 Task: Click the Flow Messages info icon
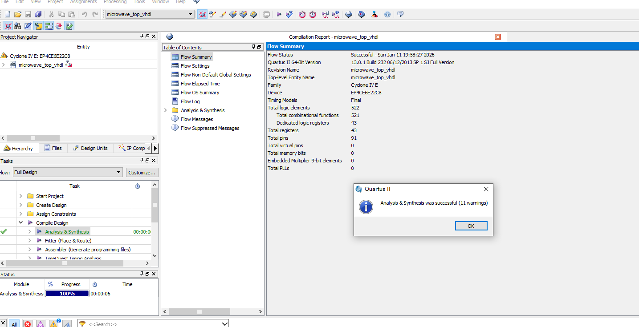[175, 119]
